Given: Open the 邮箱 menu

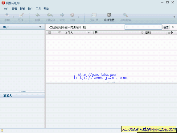Looking at the screenshot, I should (x=22, y=9).
